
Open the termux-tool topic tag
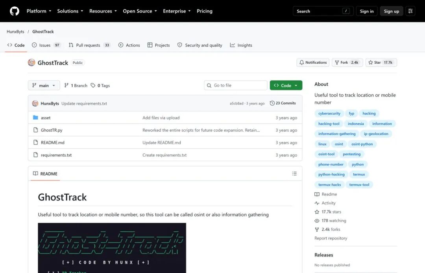click(x=359, y=185)
